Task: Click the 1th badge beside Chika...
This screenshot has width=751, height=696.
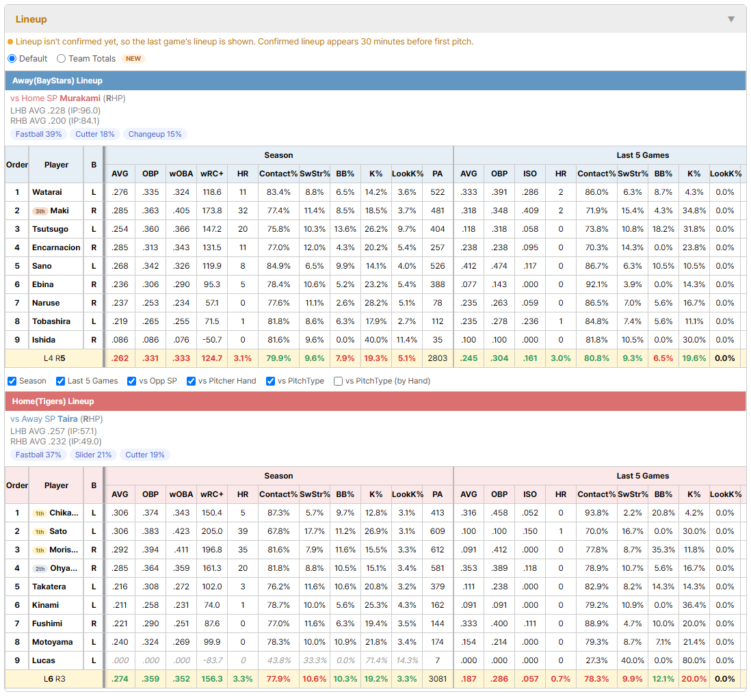Action: pyautogui.click(x=40, y=513)
